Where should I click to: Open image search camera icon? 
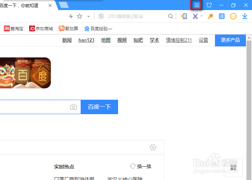click(73, 107)
